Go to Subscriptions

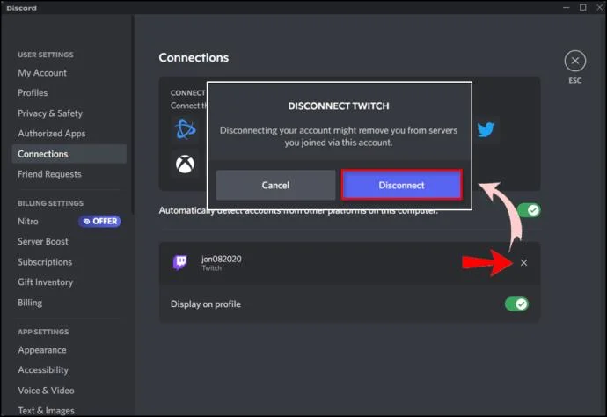tap(45, 262)
